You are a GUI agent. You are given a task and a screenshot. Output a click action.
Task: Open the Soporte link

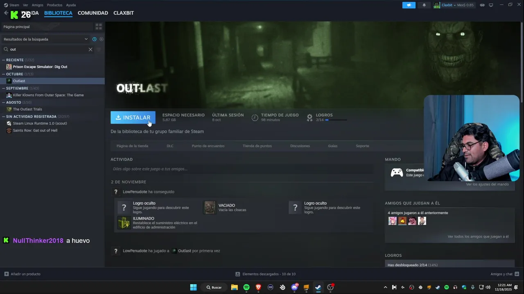coord(362,146)
